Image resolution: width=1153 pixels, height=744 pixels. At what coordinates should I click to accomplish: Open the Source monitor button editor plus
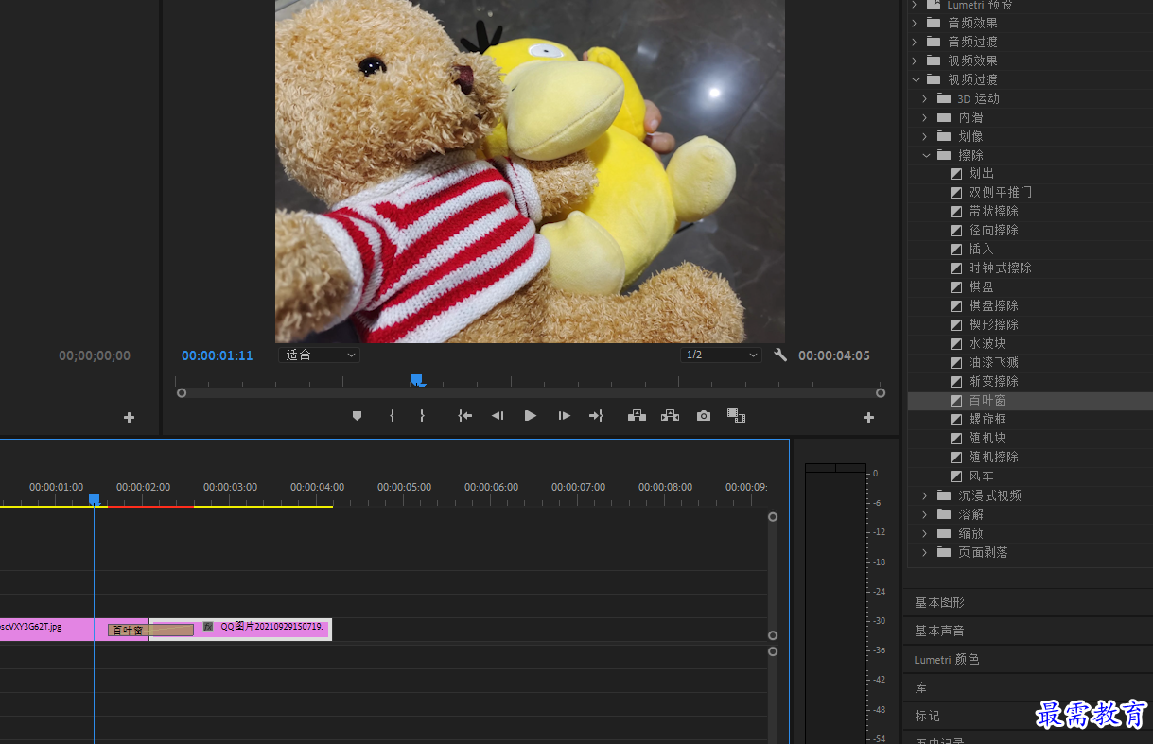(x=129, y=417)
